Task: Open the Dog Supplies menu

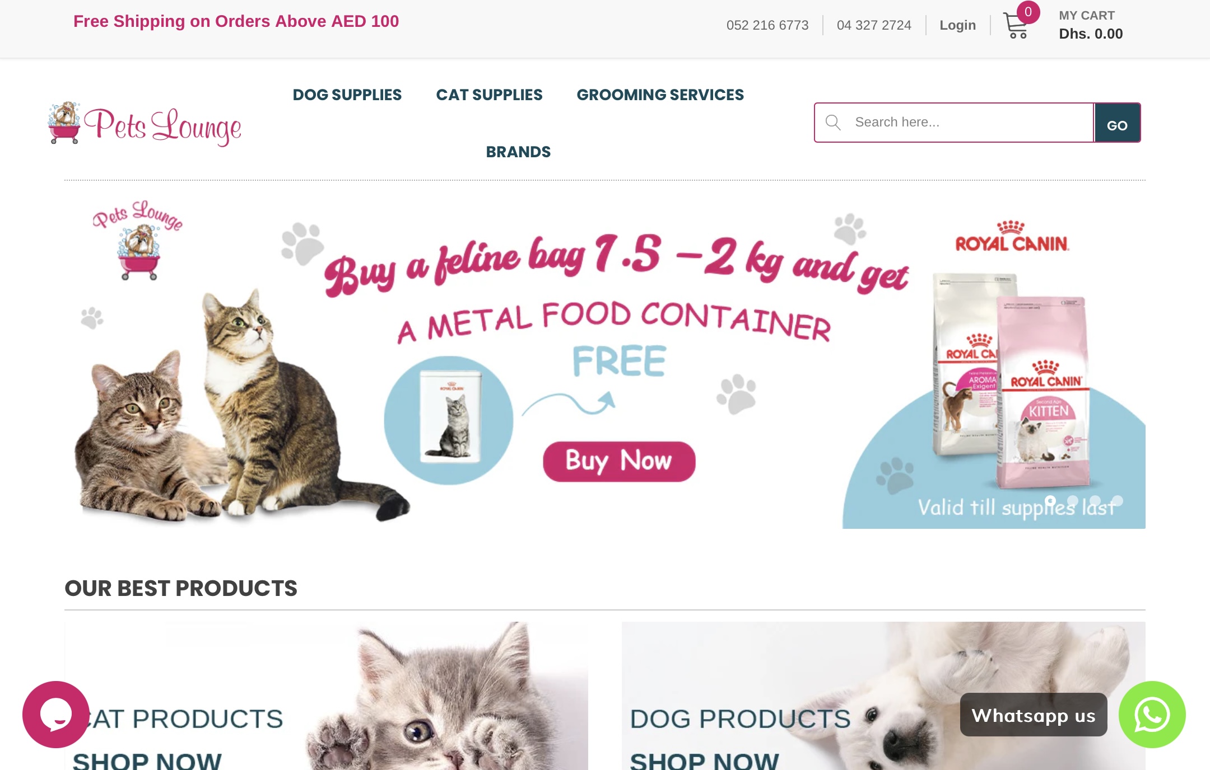Action: pyautogui.click(x=347, y=95)
